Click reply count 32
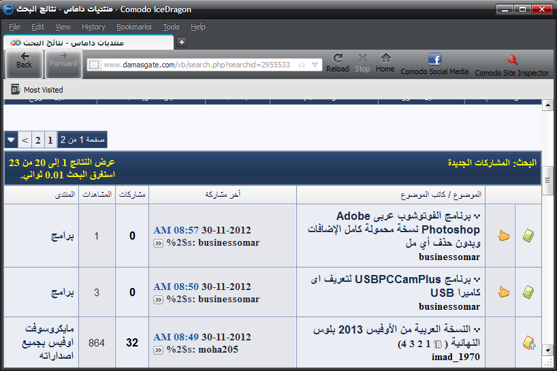557x371 pixels. (132, 342)
